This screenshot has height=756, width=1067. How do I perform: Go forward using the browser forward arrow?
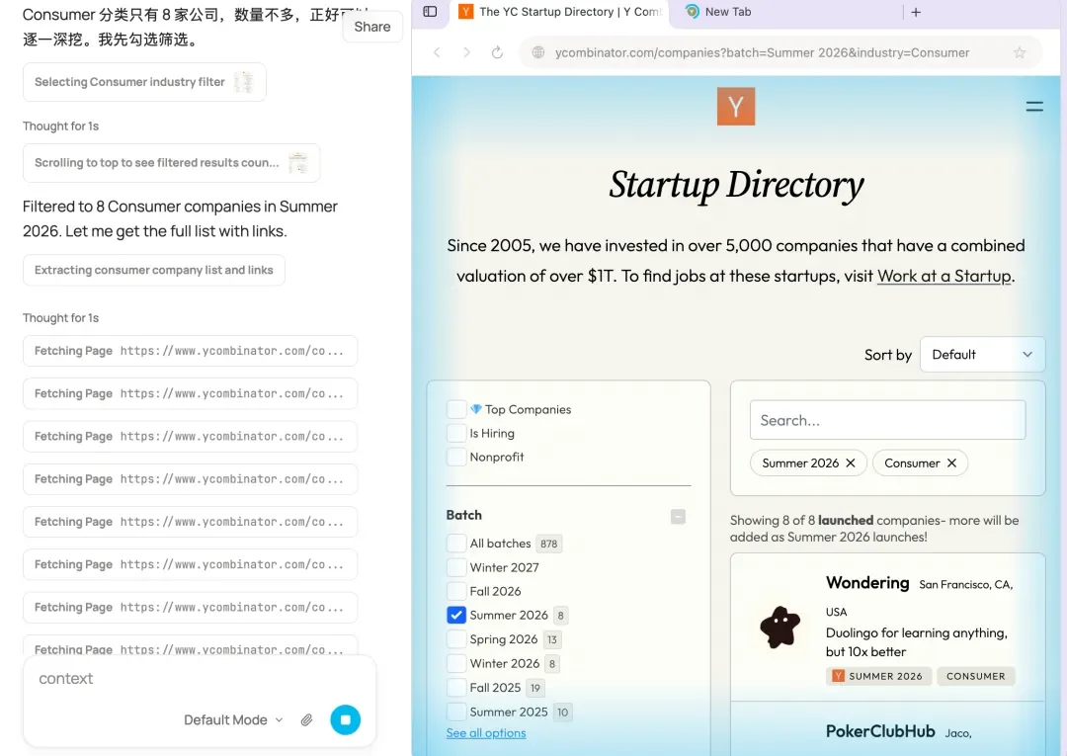tap(466, 52)
